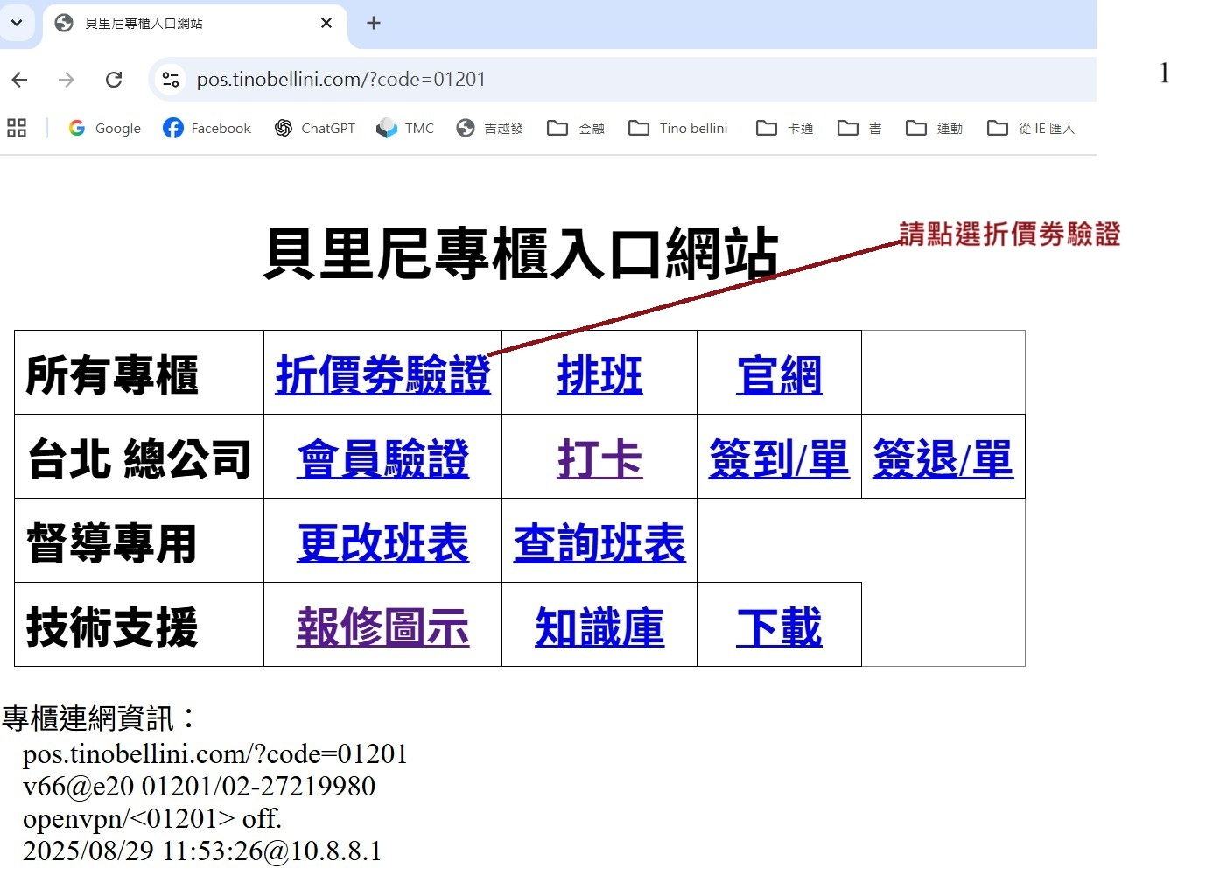The image size is (1206, 882).
Task: Open the 查詢班表 link
Action: click(x=599, y=543)
